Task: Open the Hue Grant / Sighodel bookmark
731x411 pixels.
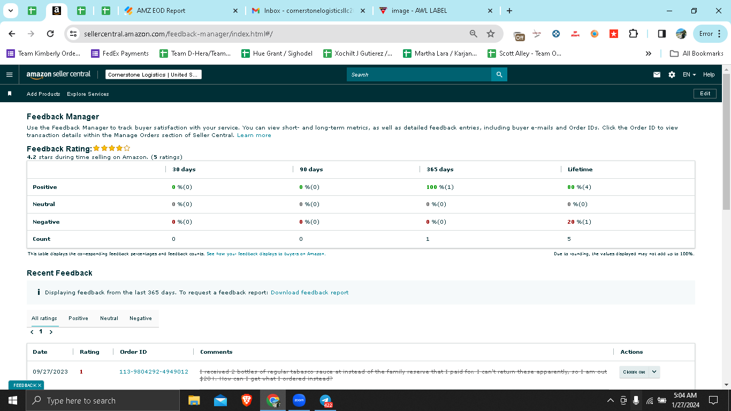Action: pos(277,54)
